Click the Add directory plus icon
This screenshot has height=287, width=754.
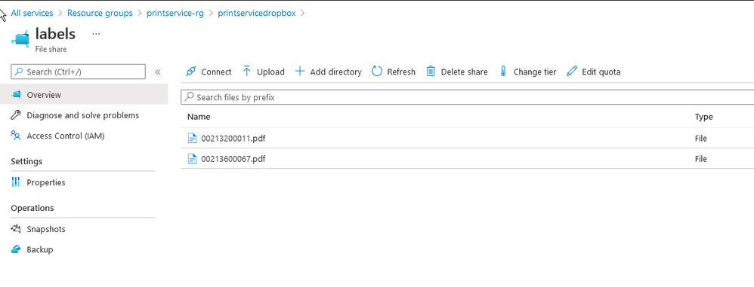300,72
